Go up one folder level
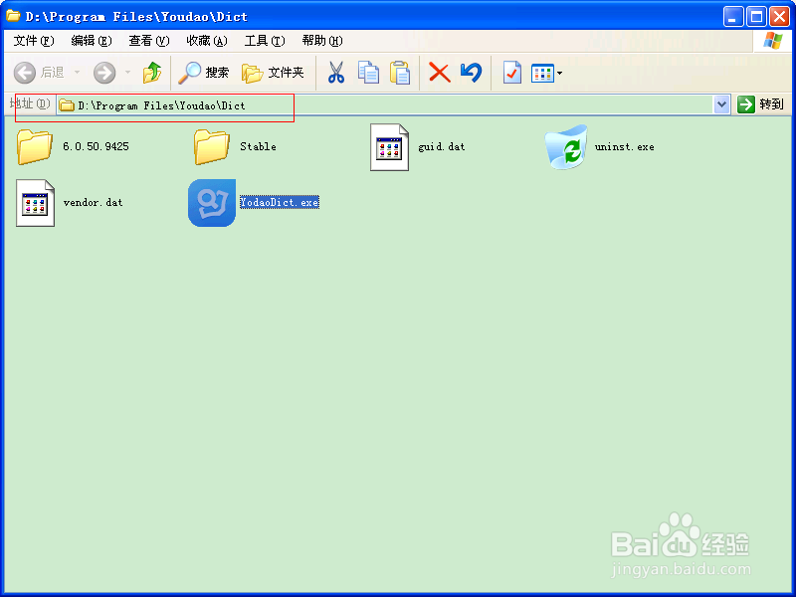Viewport: 796px width, 597px height. (x=152, y=73)
